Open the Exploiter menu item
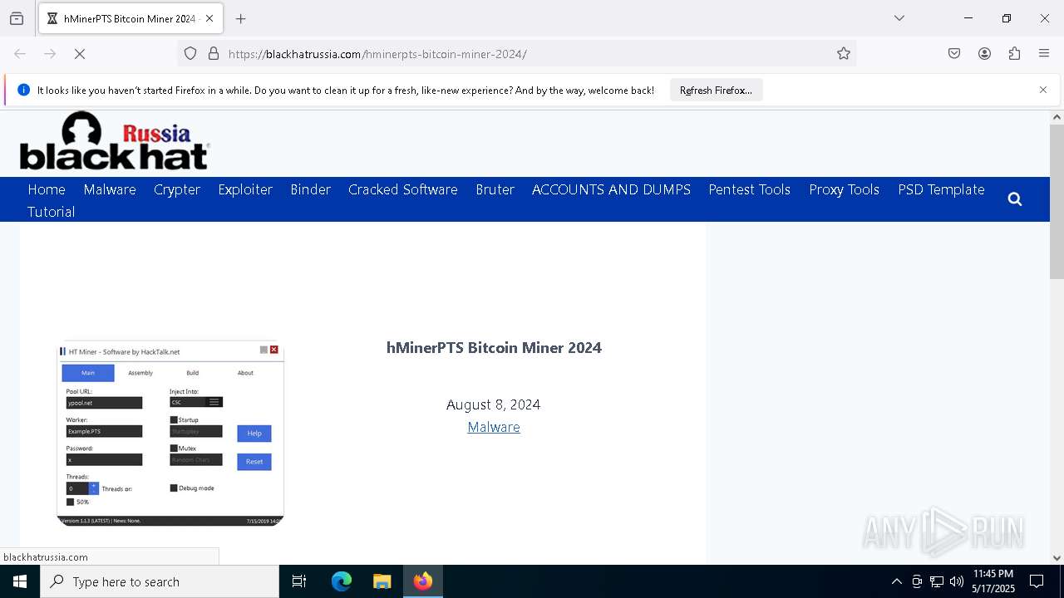 [245, 189]
